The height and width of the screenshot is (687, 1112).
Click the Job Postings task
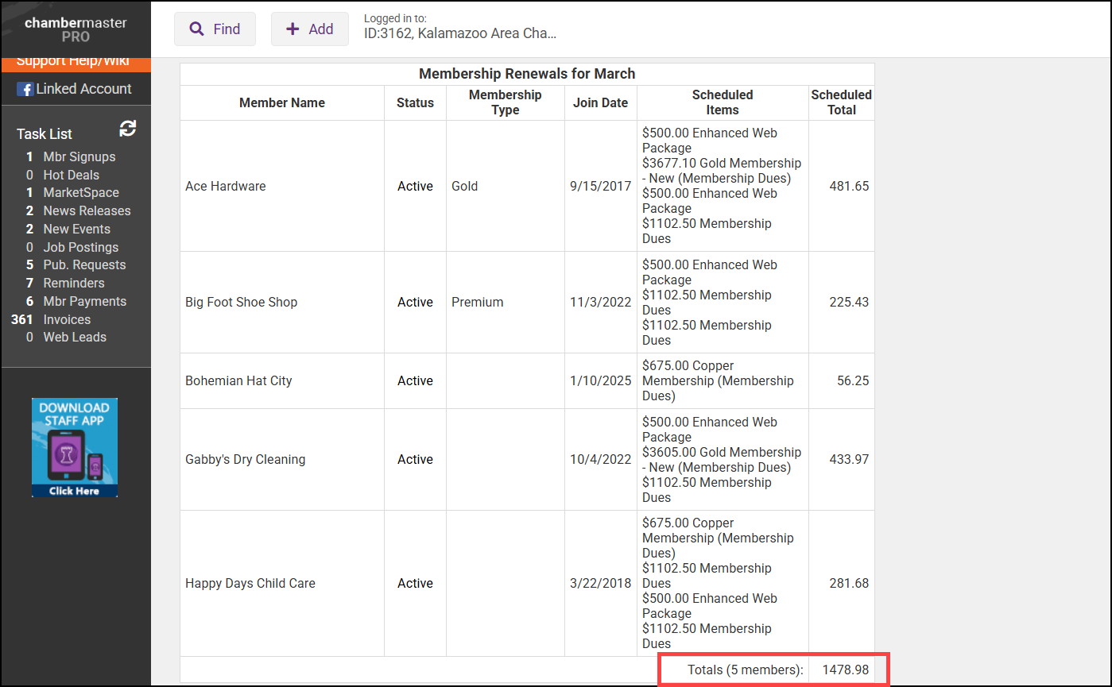tap(80, 247)
